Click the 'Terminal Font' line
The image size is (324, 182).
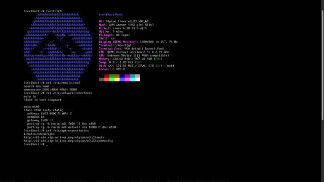point(132,49)
